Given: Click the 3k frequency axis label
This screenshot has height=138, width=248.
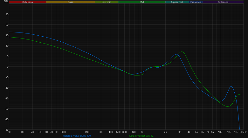Looking at the screenshot, I should pyautogui.click(x=179, y=132).
